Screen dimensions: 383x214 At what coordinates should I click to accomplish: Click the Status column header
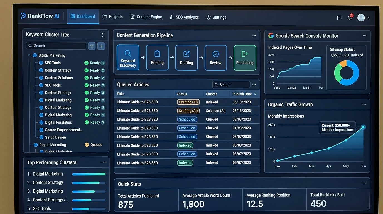[182, 94]
